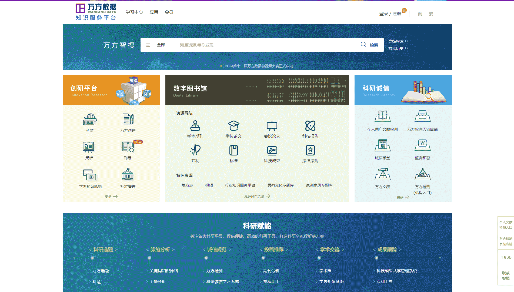The width and height of the screenshot is (514, 292).
Task: Select the 学术交流 stage tab
Action: 330,250
